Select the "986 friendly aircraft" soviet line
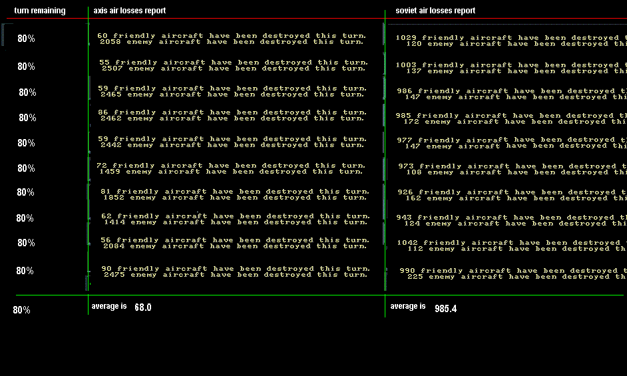 tap(512, 91)
